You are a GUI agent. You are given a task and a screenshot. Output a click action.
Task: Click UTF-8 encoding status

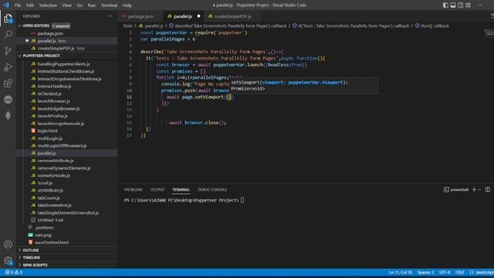pos(445,273)
